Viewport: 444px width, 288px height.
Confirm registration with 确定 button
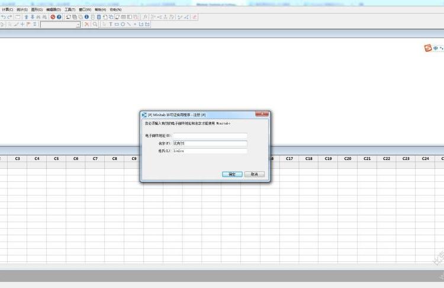232,174
